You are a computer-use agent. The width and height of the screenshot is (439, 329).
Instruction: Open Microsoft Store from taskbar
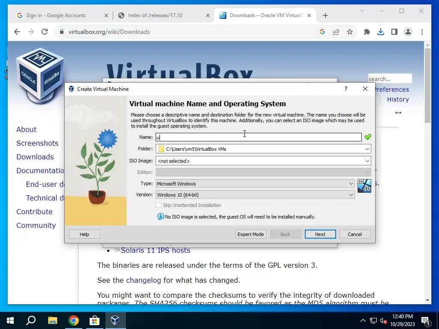pos(95,320)
